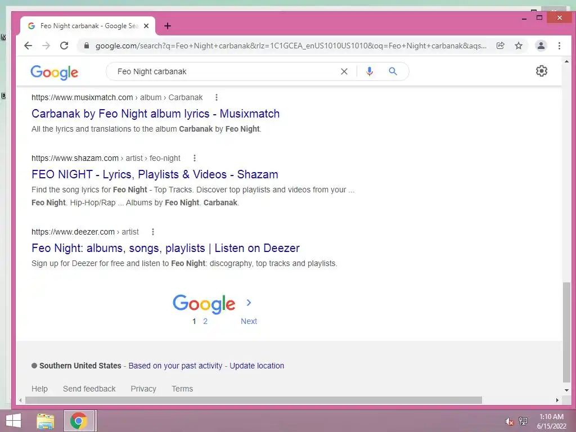576x432 pixels.
Task: Clear the search box text
Action: [x=344, y=71]
